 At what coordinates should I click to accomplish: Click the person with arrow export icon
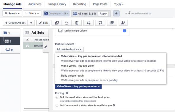[123, 23]
